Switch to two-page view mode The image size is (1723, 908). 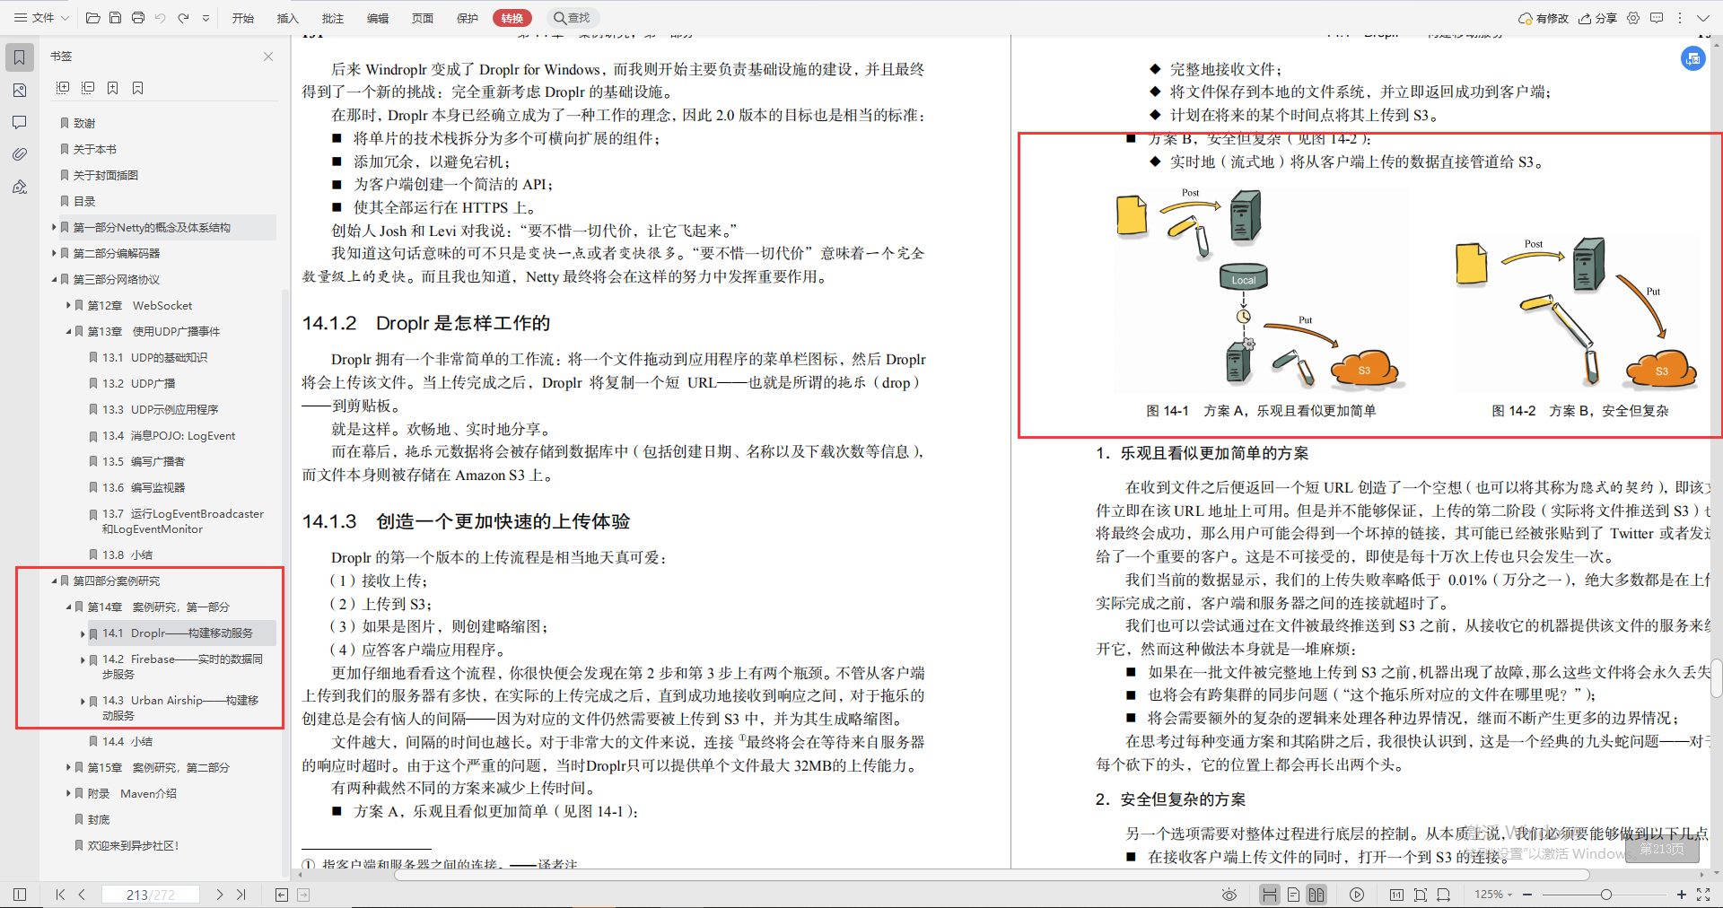(x=1316, y=895)
